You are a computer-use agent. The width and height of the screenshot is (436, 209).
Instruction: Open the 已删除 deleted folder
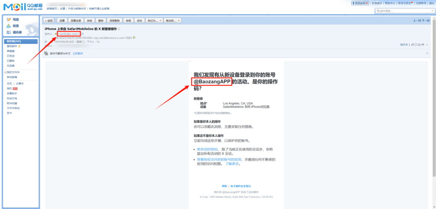[x=10, y=61]
